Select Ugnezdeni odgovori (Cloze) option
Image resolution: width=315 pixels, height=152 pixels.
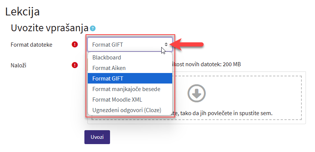(x=127, y=110)
